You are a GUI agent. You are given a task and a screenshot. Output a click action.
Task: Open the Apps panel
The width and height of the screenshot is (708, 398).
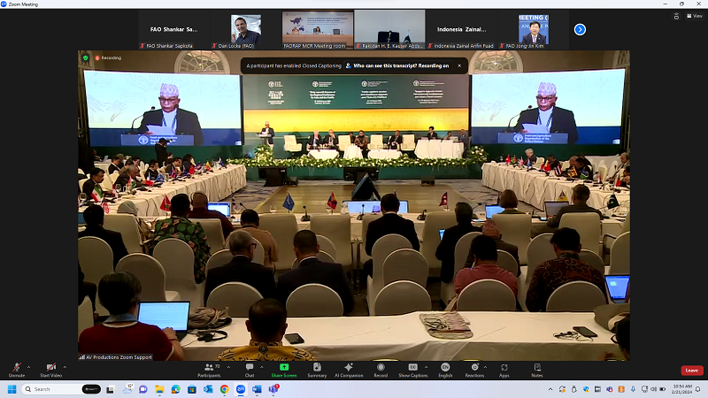504,368
